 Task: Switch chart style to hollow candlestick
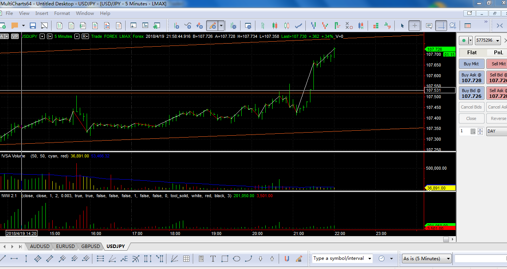tap(287, 26)
